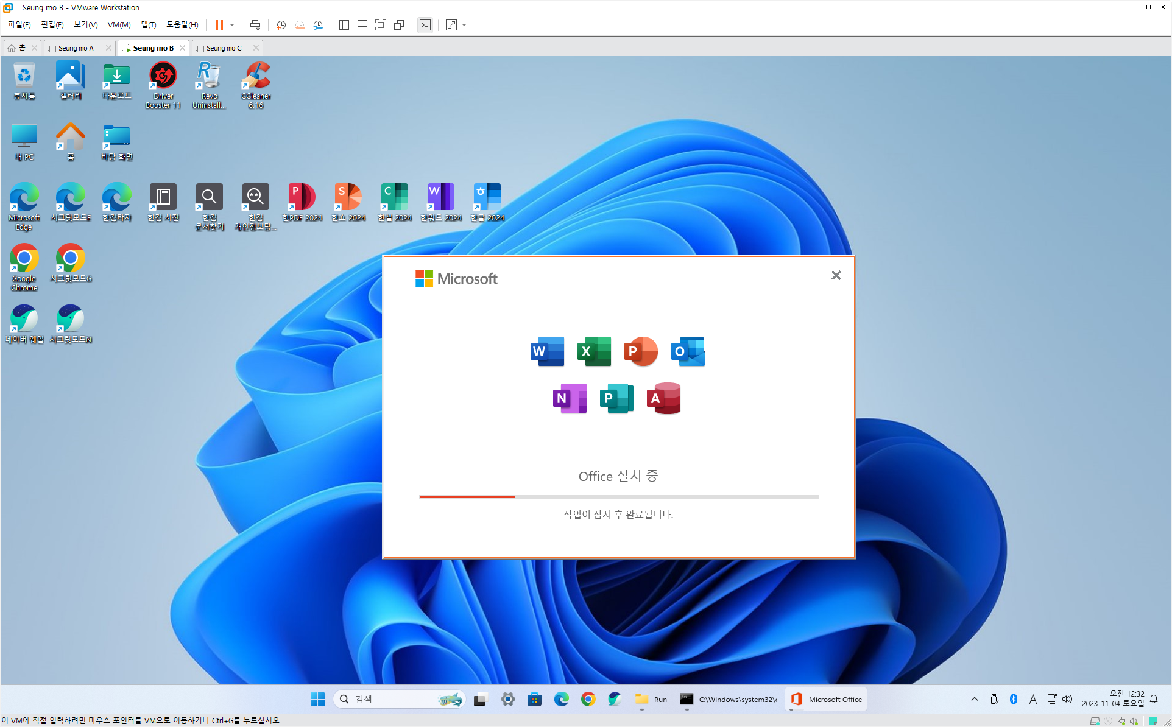Take a snapshot of the VM
This screenshot has height=727, width=1172.
pos(281,25)
